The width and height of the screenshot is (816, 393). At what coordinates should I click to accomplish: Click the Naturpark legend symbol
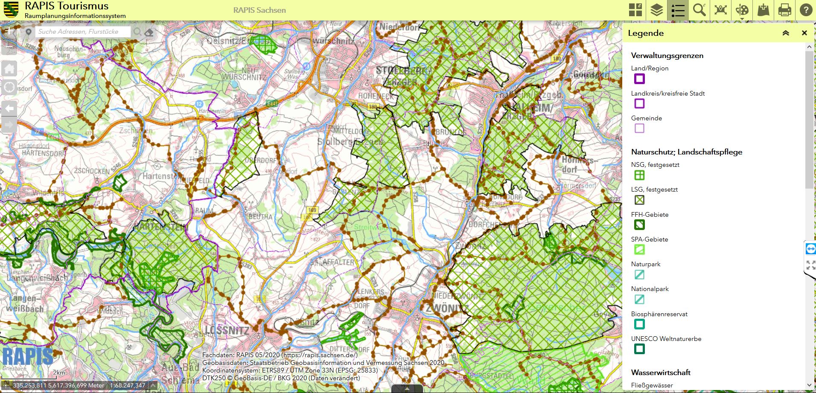639,274
